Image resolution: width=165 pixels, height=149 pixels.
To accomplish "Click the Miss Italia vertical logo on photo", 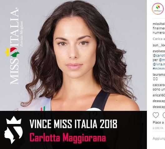I will point(15,46).
